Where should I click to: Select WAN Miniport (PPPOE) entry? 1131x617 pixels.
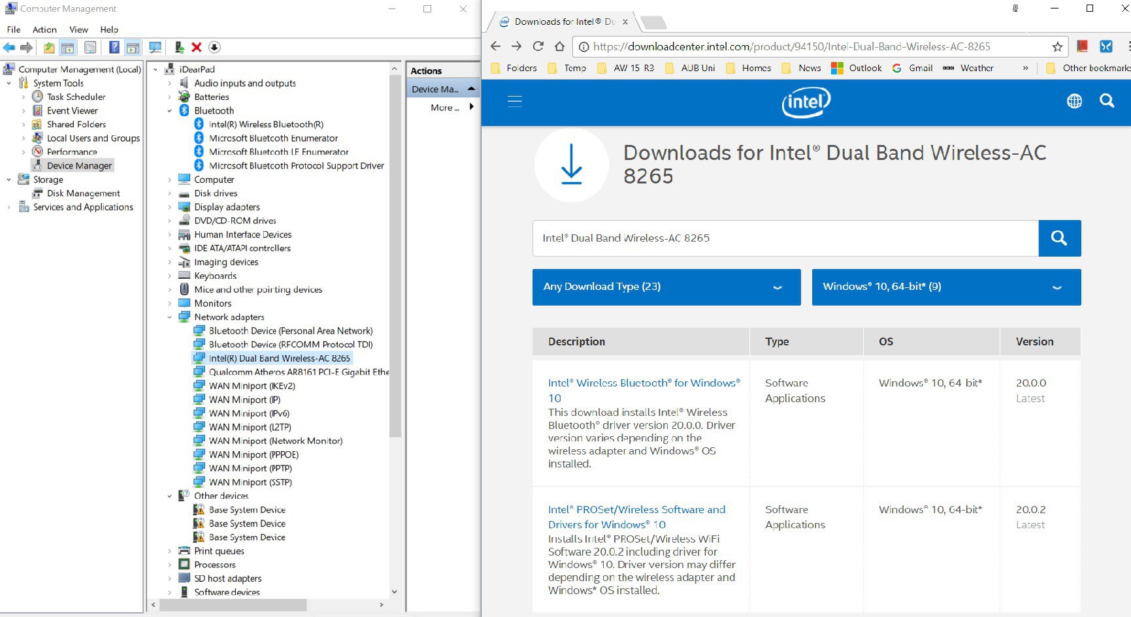point(254,454)
